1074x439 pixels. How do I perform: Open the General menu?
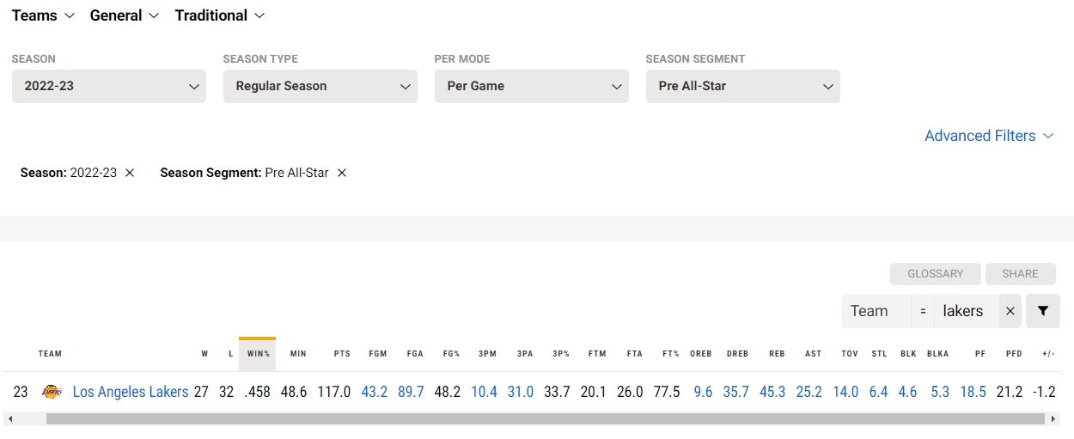[125, 15]
